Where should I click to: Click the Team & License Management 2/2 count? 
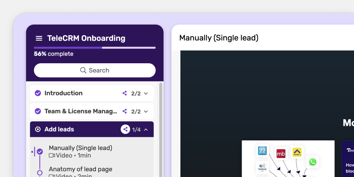[x=136, y=112]
